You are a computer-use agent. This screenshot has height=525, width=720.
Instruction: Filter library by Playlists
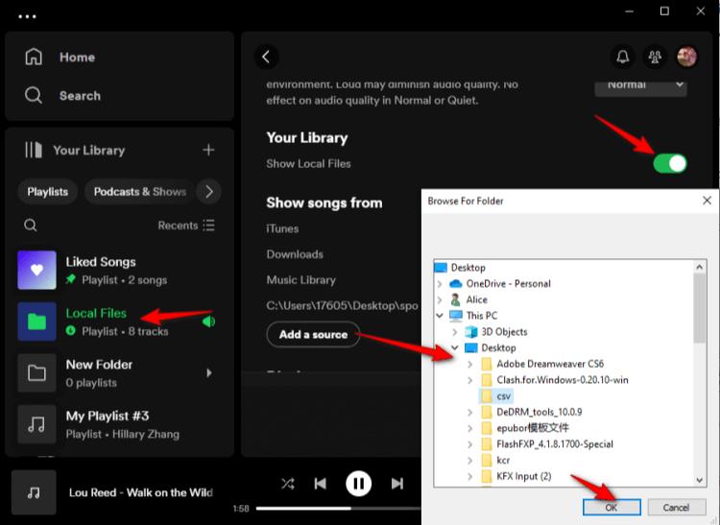(47, 191)
